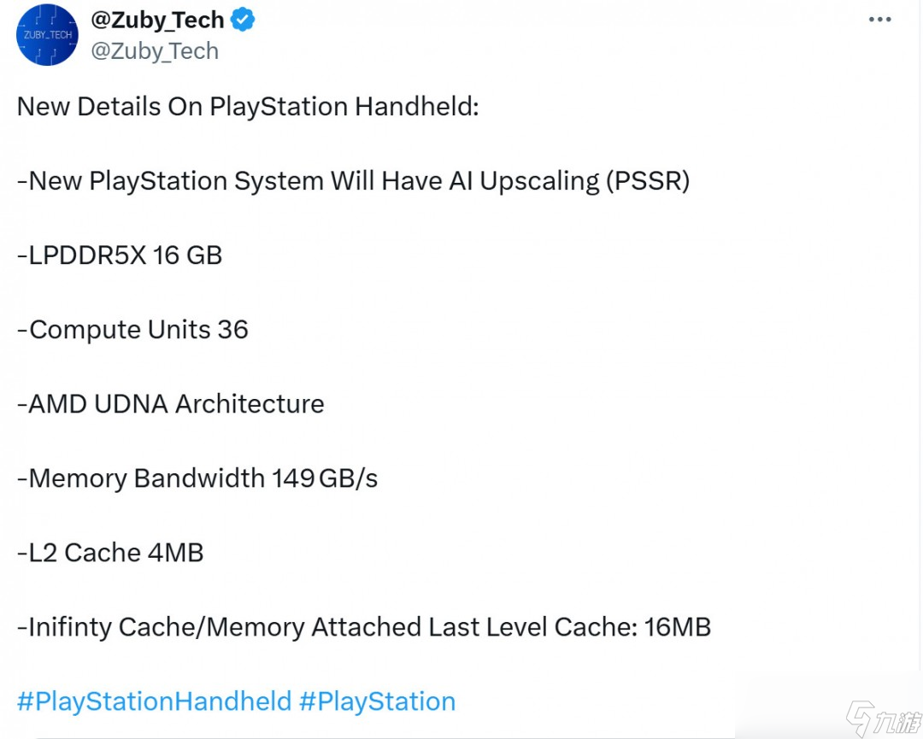Click the gray @Zuby_Tech handle

click(155, 51)
